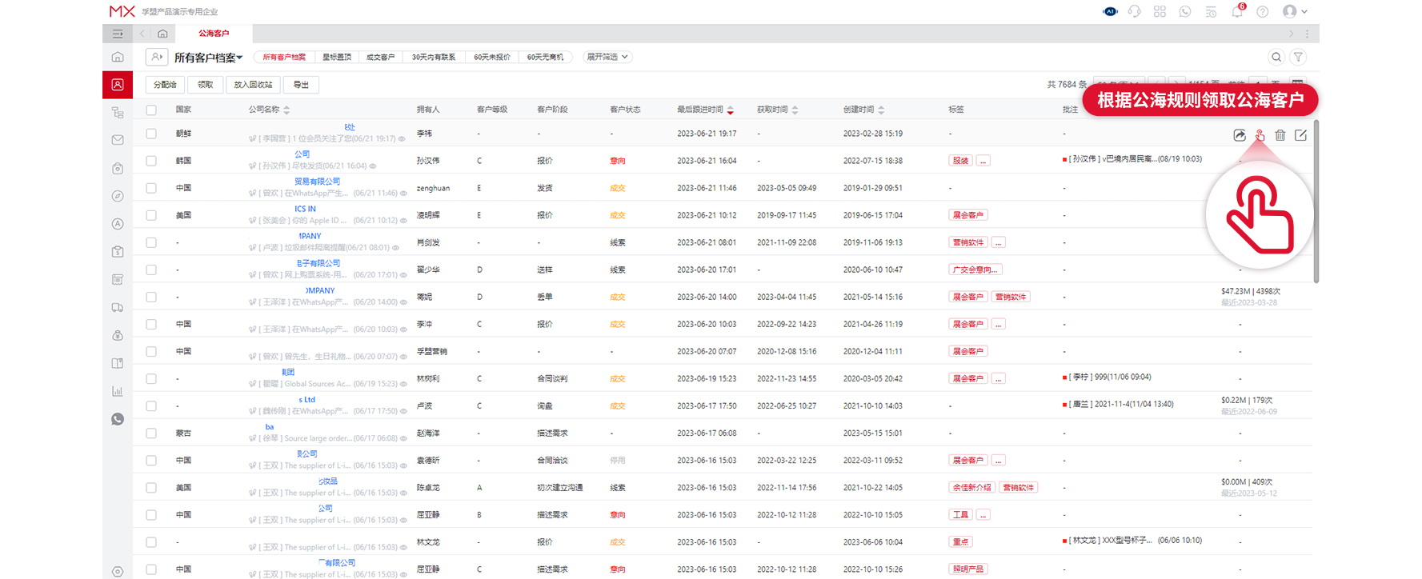Open the filter funnel icon

pos(1299,57)
